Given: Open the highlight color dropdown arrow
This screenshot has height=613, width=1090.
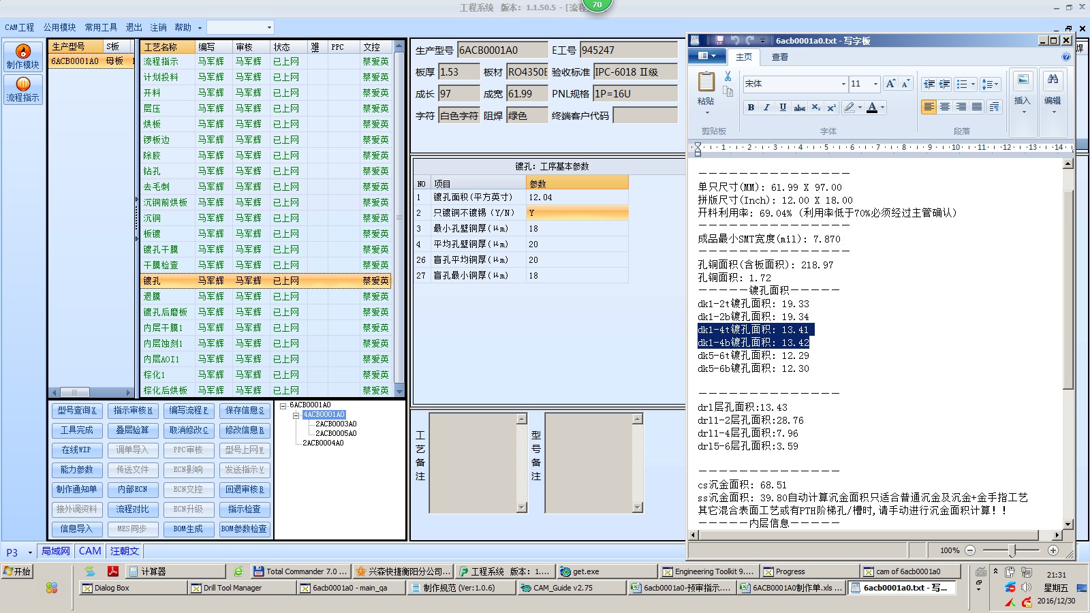Looking at the screenshot, I should pos(860,108).
